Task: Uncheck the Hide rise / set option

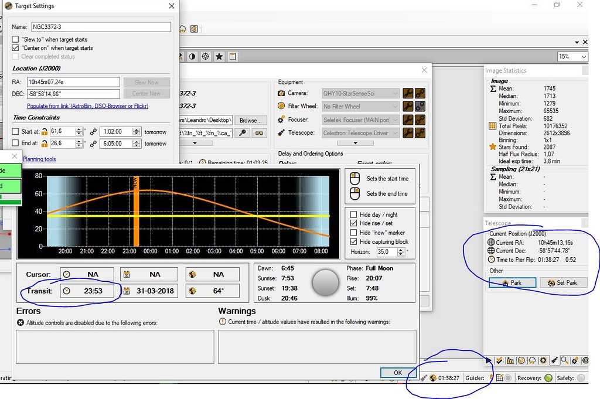Action: (354, 223)
